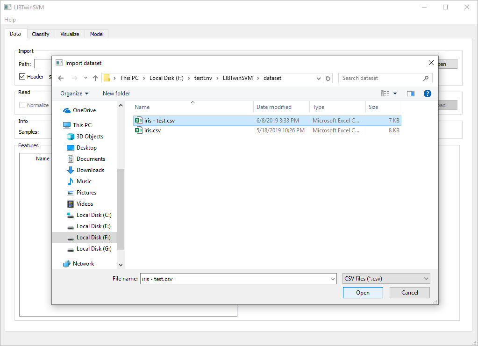Switch to the Classify tab

(x=41, y=34)
